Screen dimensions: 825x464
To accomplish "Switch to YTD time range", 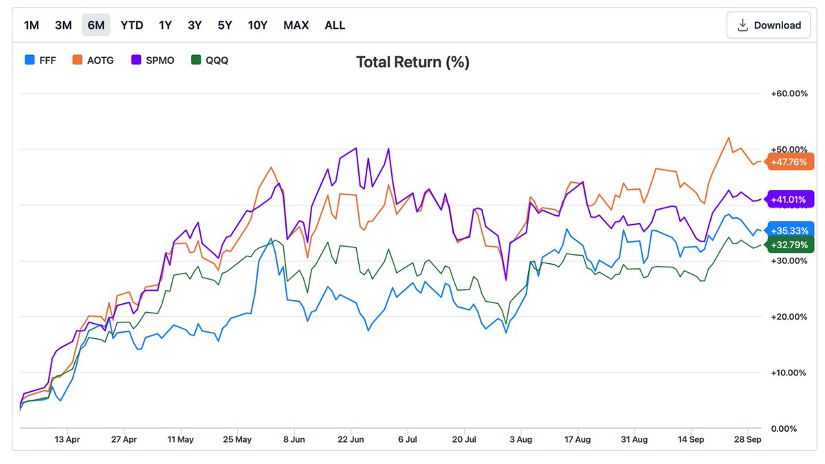I will (132, 25).
